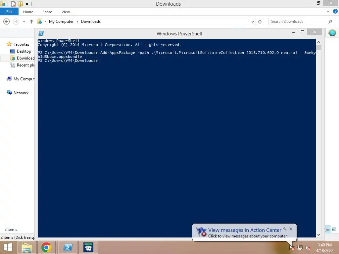Open the File ribbon tab
This screenshot has height=254, width=339.
coord(9,12)
